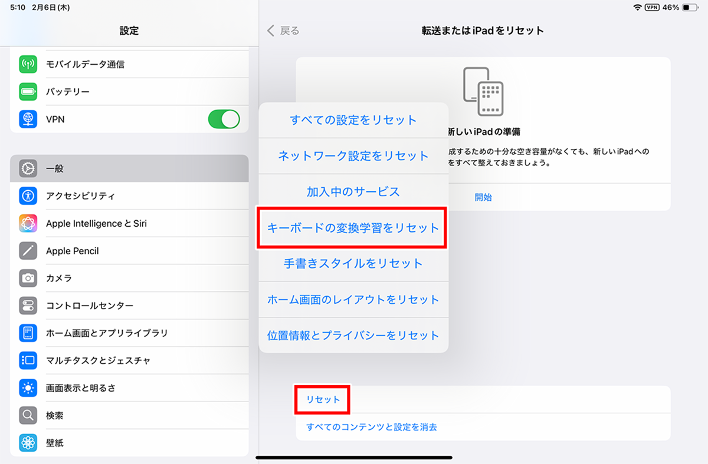708x464 pixels.
Task: Select the 一般 sidebar row
Action: pos(129,168)
